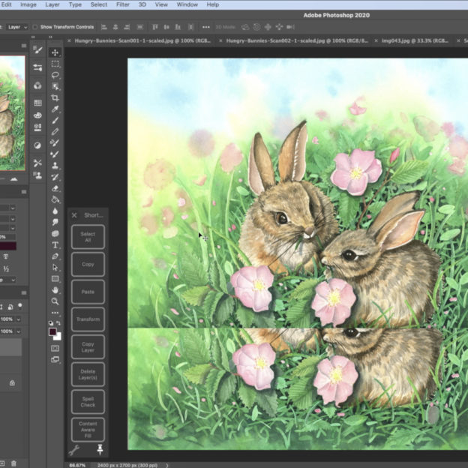This screenshot has width=468, height=468.
Task: Select the Lasso tool
Action: 55,75
